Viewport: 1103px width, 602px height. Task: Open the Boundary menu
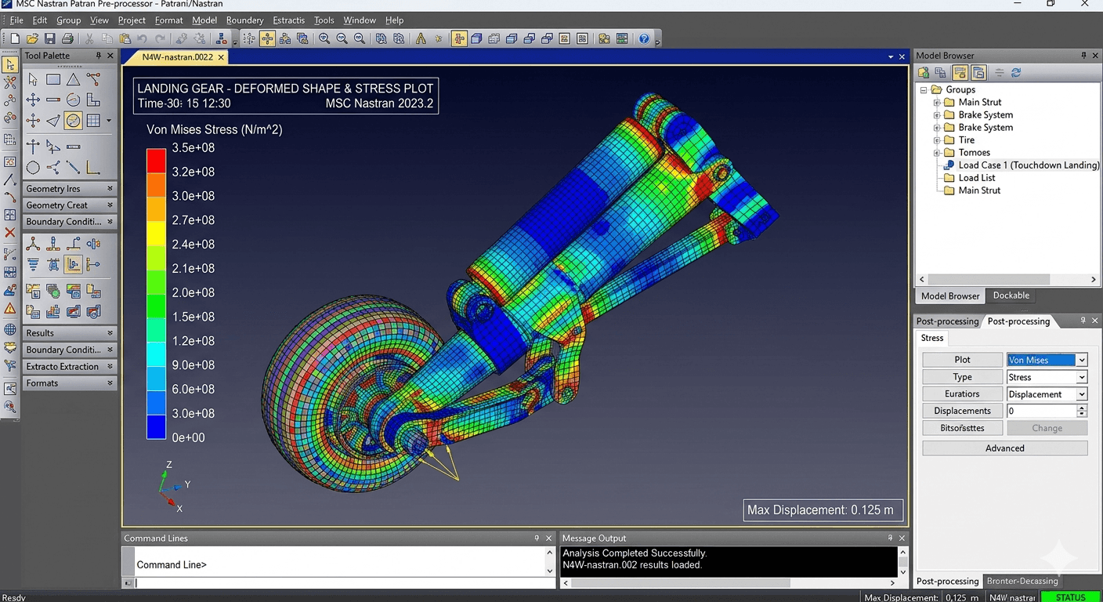(x=244, y=20)
